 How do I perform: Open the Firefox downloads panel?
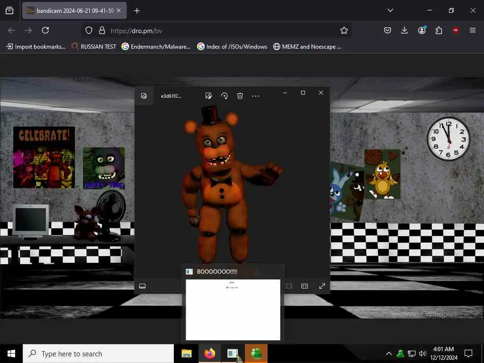point(405,30)
